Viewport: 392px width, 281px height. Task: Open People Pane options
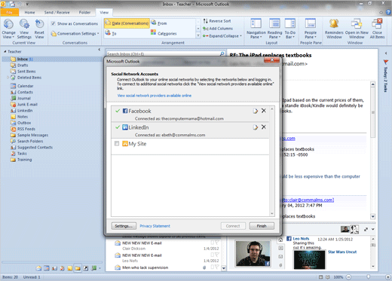click(x=311, y=29)
